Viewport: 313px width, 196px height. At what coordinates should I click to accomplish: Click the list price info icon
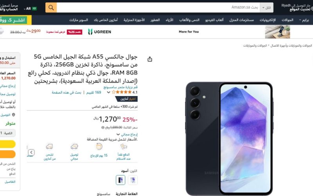click(103, 127)
